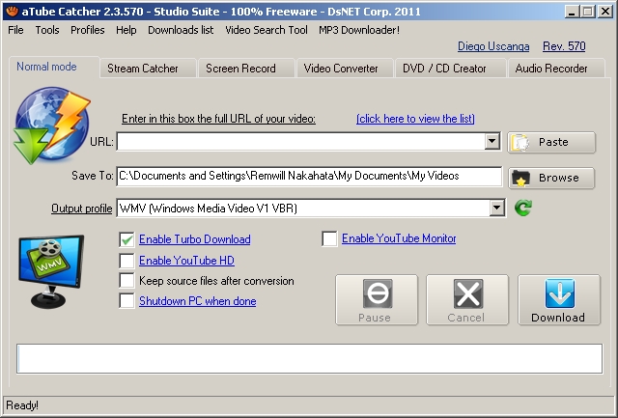Check the Enable YouTube Monitor checkbox
This screenshot has height=418, width=618.
[x=329, y=238]
